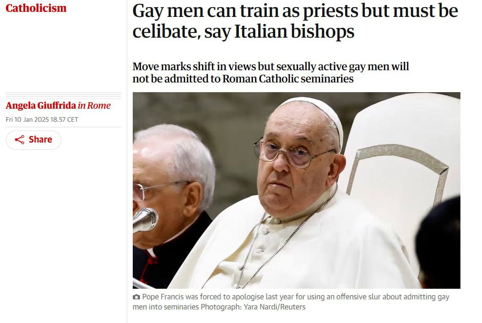Open the Pope Francis article photo
This screenshot has width=482, height=323.
pyautogui.click(x=296, y=190)
